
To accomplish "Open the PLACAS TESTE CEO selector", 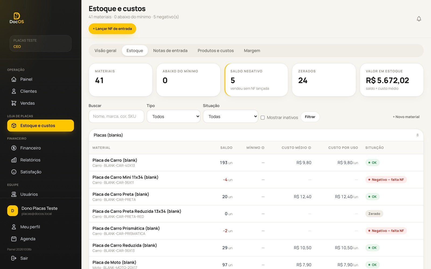I will (x=41, y=44).
